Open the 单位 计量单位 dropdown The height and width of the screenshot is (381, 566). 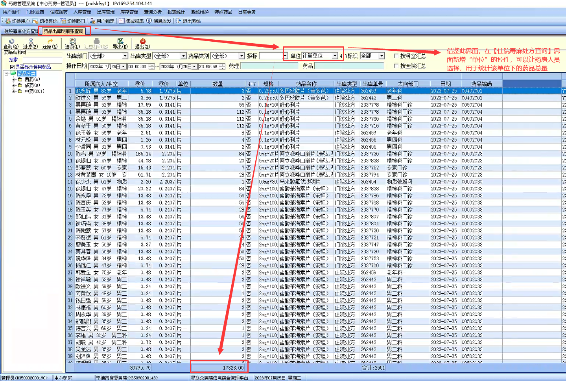pyautogui.click(x=335, y=56)
